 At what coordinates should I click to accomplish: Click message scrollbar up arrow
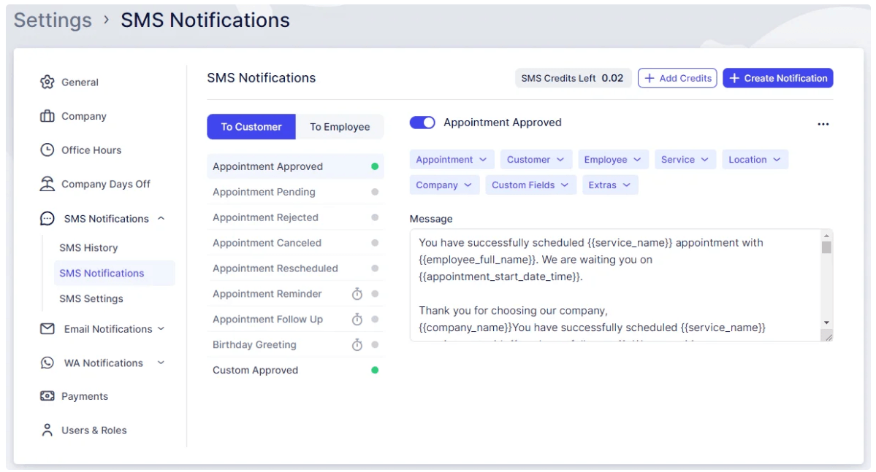point(826,236)
